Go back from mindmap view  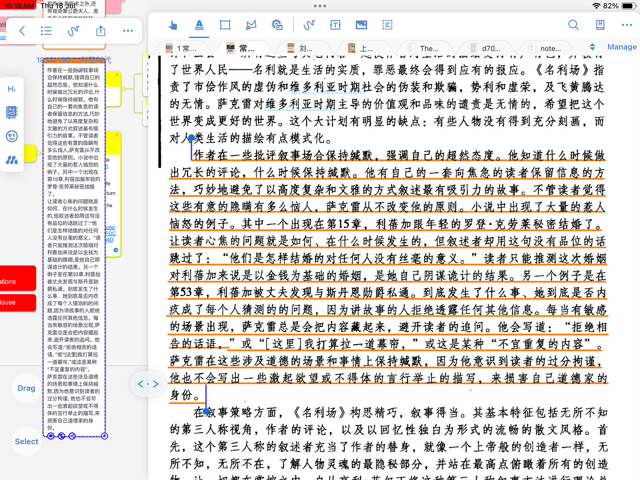point(22,31)
